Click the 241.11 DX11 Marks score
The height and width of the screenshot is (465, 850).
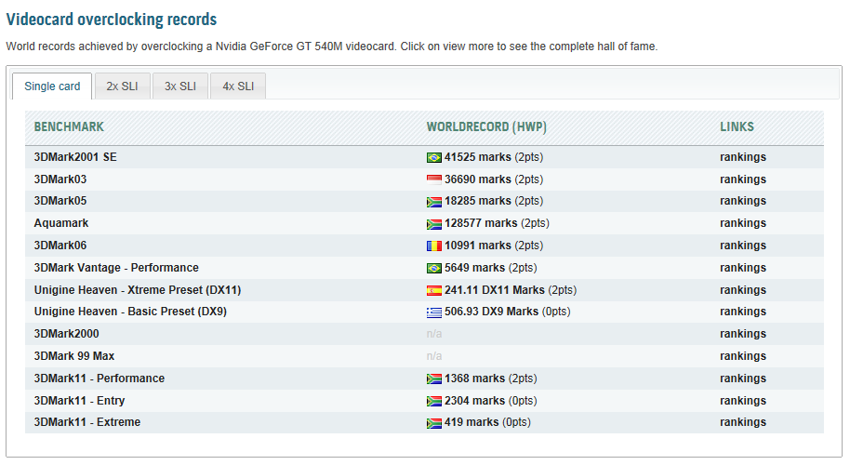pos(495,289)
